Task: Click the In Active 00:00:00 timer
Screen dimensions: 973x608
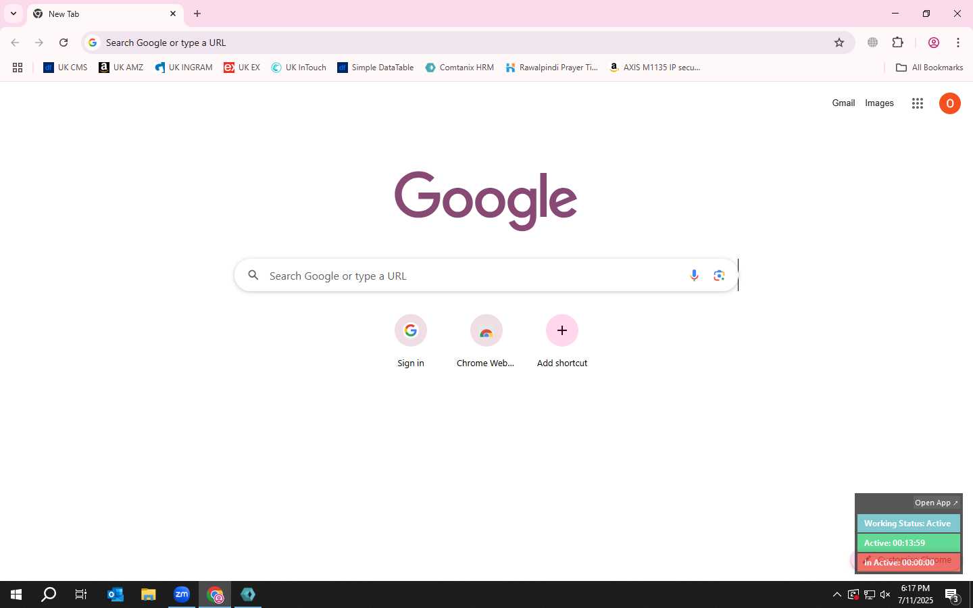Action: [908, 562]
